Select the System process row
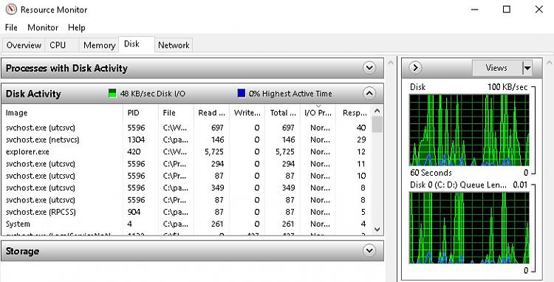 click(x=186, y=224)
